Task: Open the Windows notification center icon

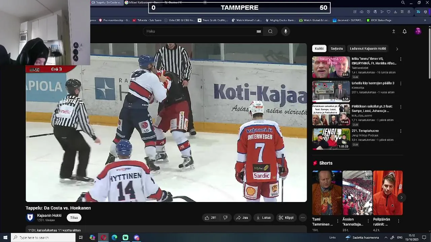Action: [x=424, y=238]
